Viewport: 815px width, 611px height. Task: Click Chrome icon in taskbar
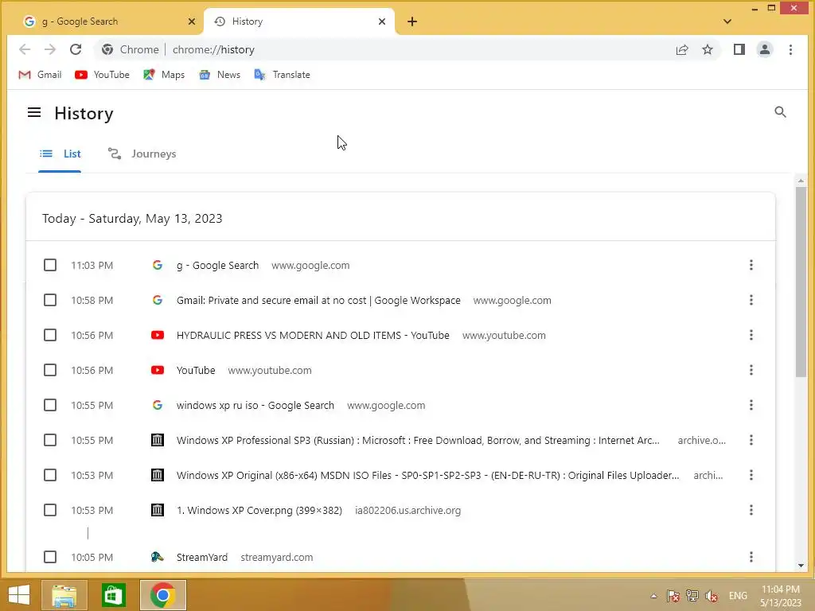[x=162, y=595]
